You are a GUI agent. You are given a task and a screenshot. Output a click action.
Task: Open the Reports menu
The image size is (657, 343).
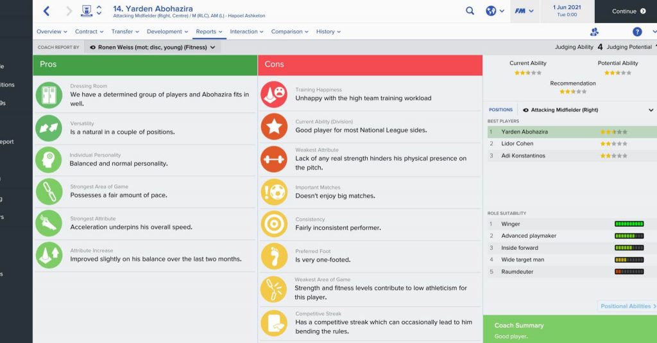pyautogui.click(x=209, y=31)
